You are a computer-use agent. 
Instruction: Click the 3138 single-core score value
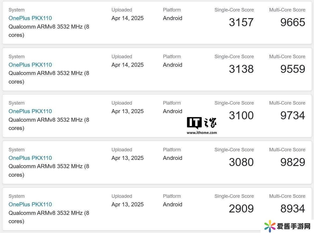[241, 69]
